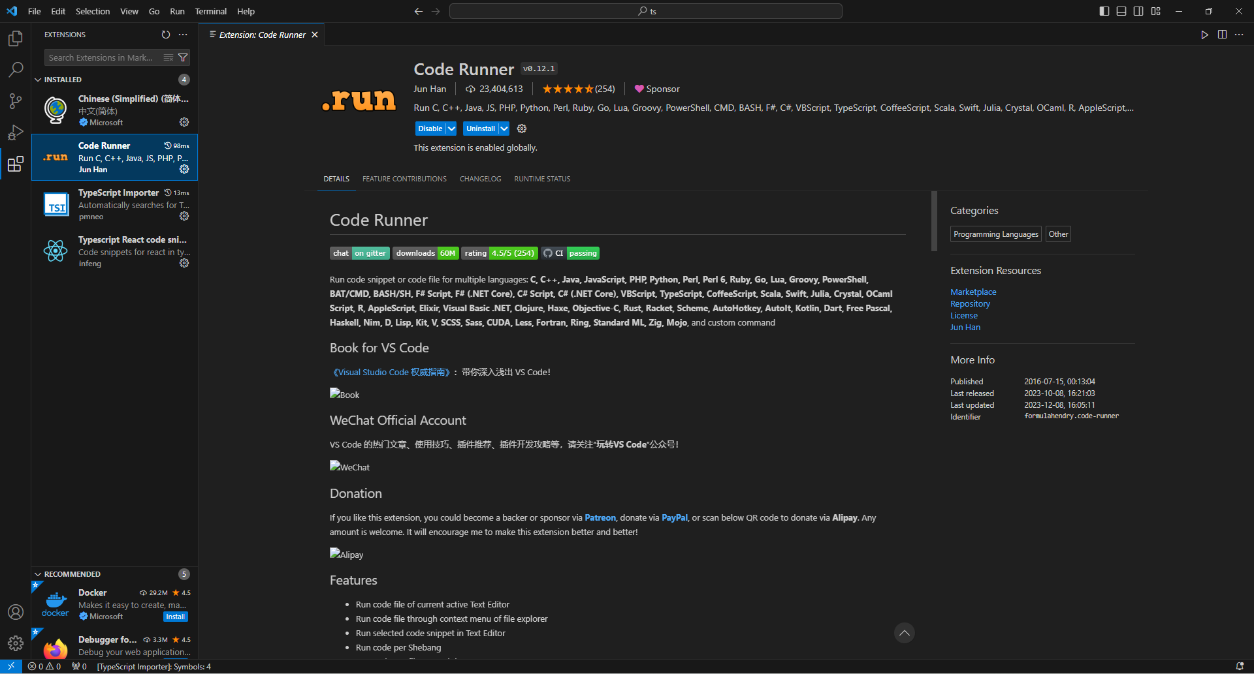Image resolution: width=1254 pixels, height=674 pixels.
Task: Open the Terminal menu
Action: (211, 11)
